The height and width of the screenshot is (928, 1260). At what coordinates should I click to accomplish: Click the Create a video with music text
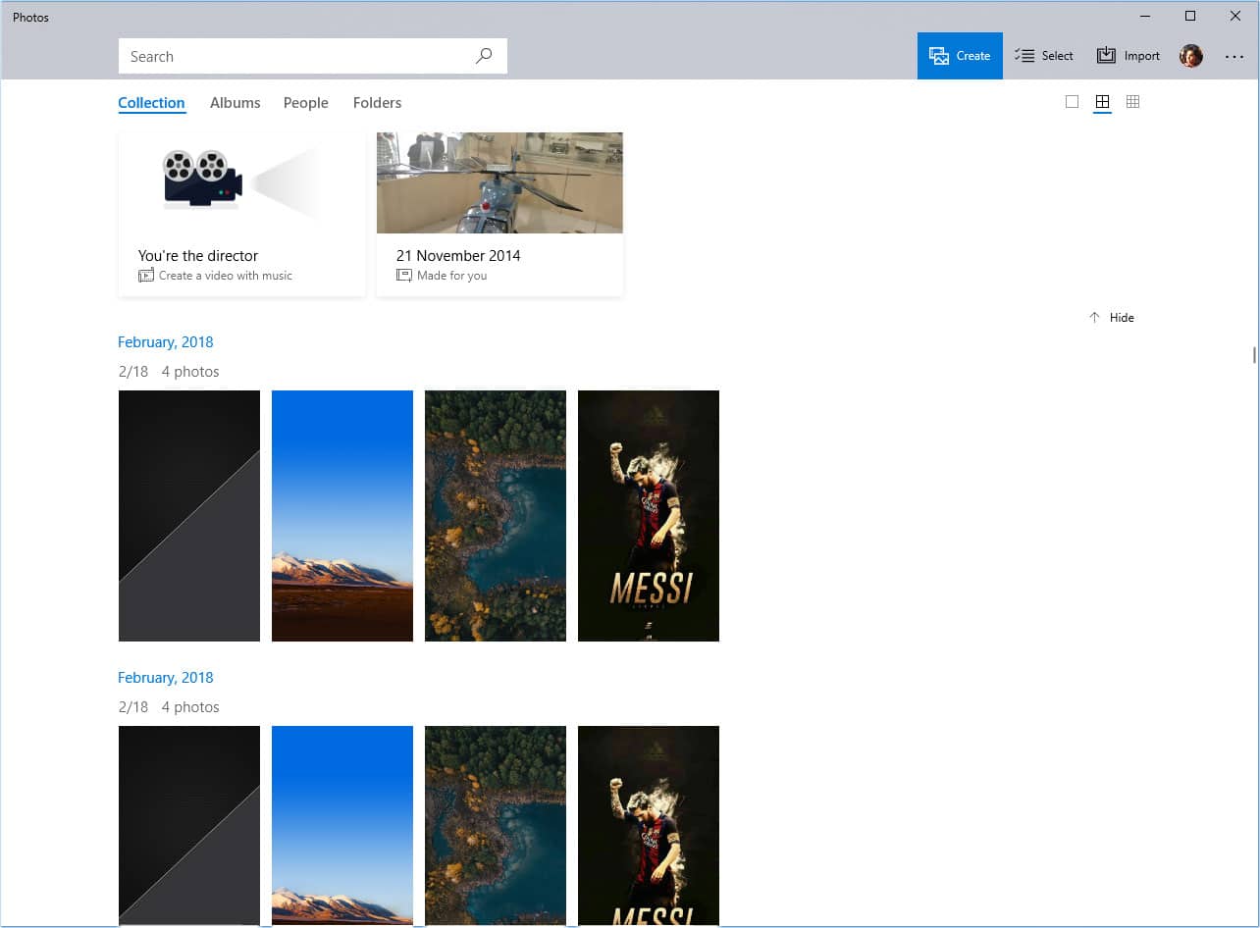tap(226, 276)
